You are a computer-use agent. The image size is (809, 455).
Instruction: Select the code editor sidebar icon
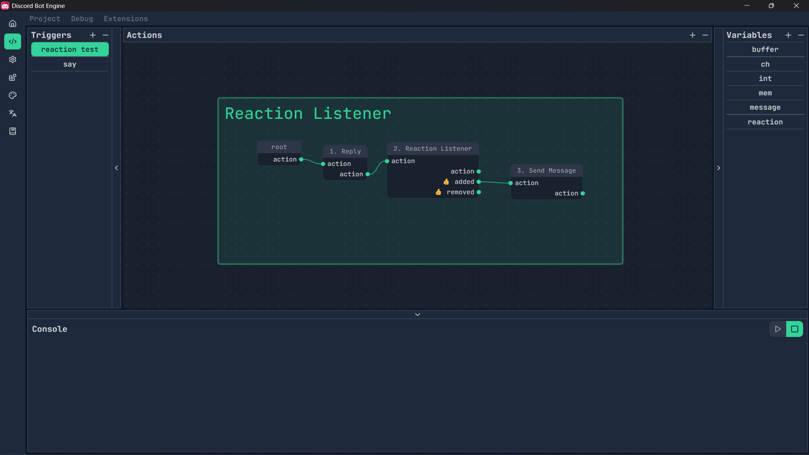13,41
